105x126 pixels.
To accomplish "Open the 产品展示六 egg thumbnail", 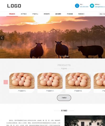I will click(x=50, y=81).
